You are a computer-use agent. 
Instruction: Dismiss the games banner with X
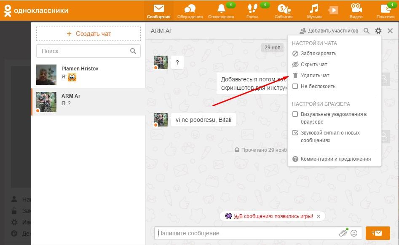[319, 216]
